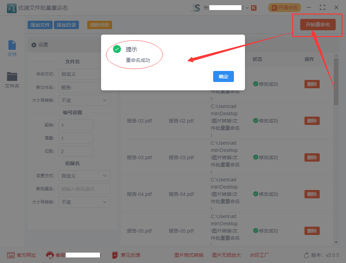Click the account logo icon in title bar
This screenshot has width=346, height=263.
195,8
